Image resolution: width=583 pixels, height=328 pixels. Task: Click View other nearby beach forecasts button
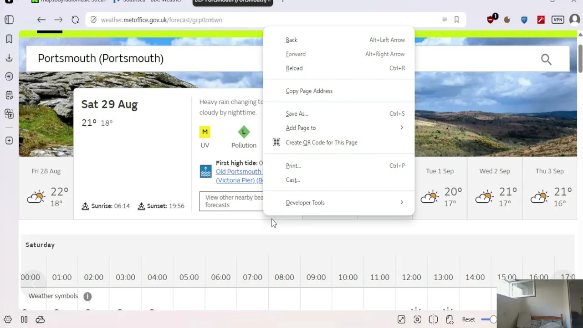pyautogui.click(x=231, y=201)
